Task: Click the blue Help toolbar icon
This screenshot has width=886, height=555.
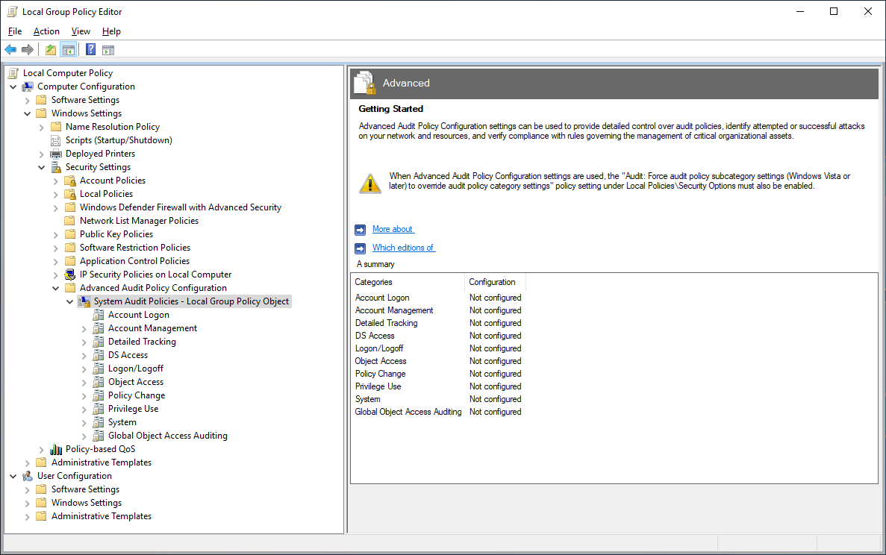Action: coord(90,50)
